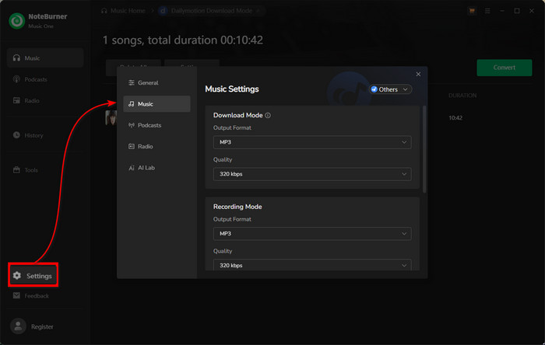Click the NoteBurner logo icon
Screen dimensions: 545x345
pos(16,21)
